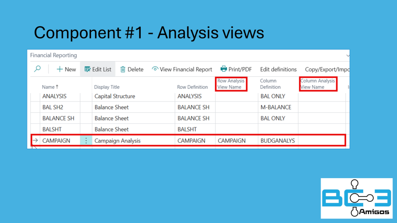Screen dimensions: 397x223
Task: Click the New plus icon
Action: (x=60, y=69)
